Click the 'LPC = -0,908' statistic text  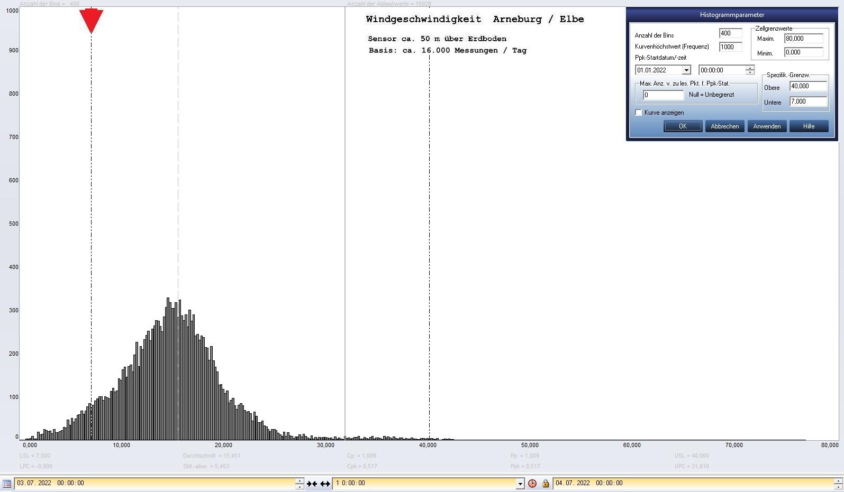click(x=36, y=466)
